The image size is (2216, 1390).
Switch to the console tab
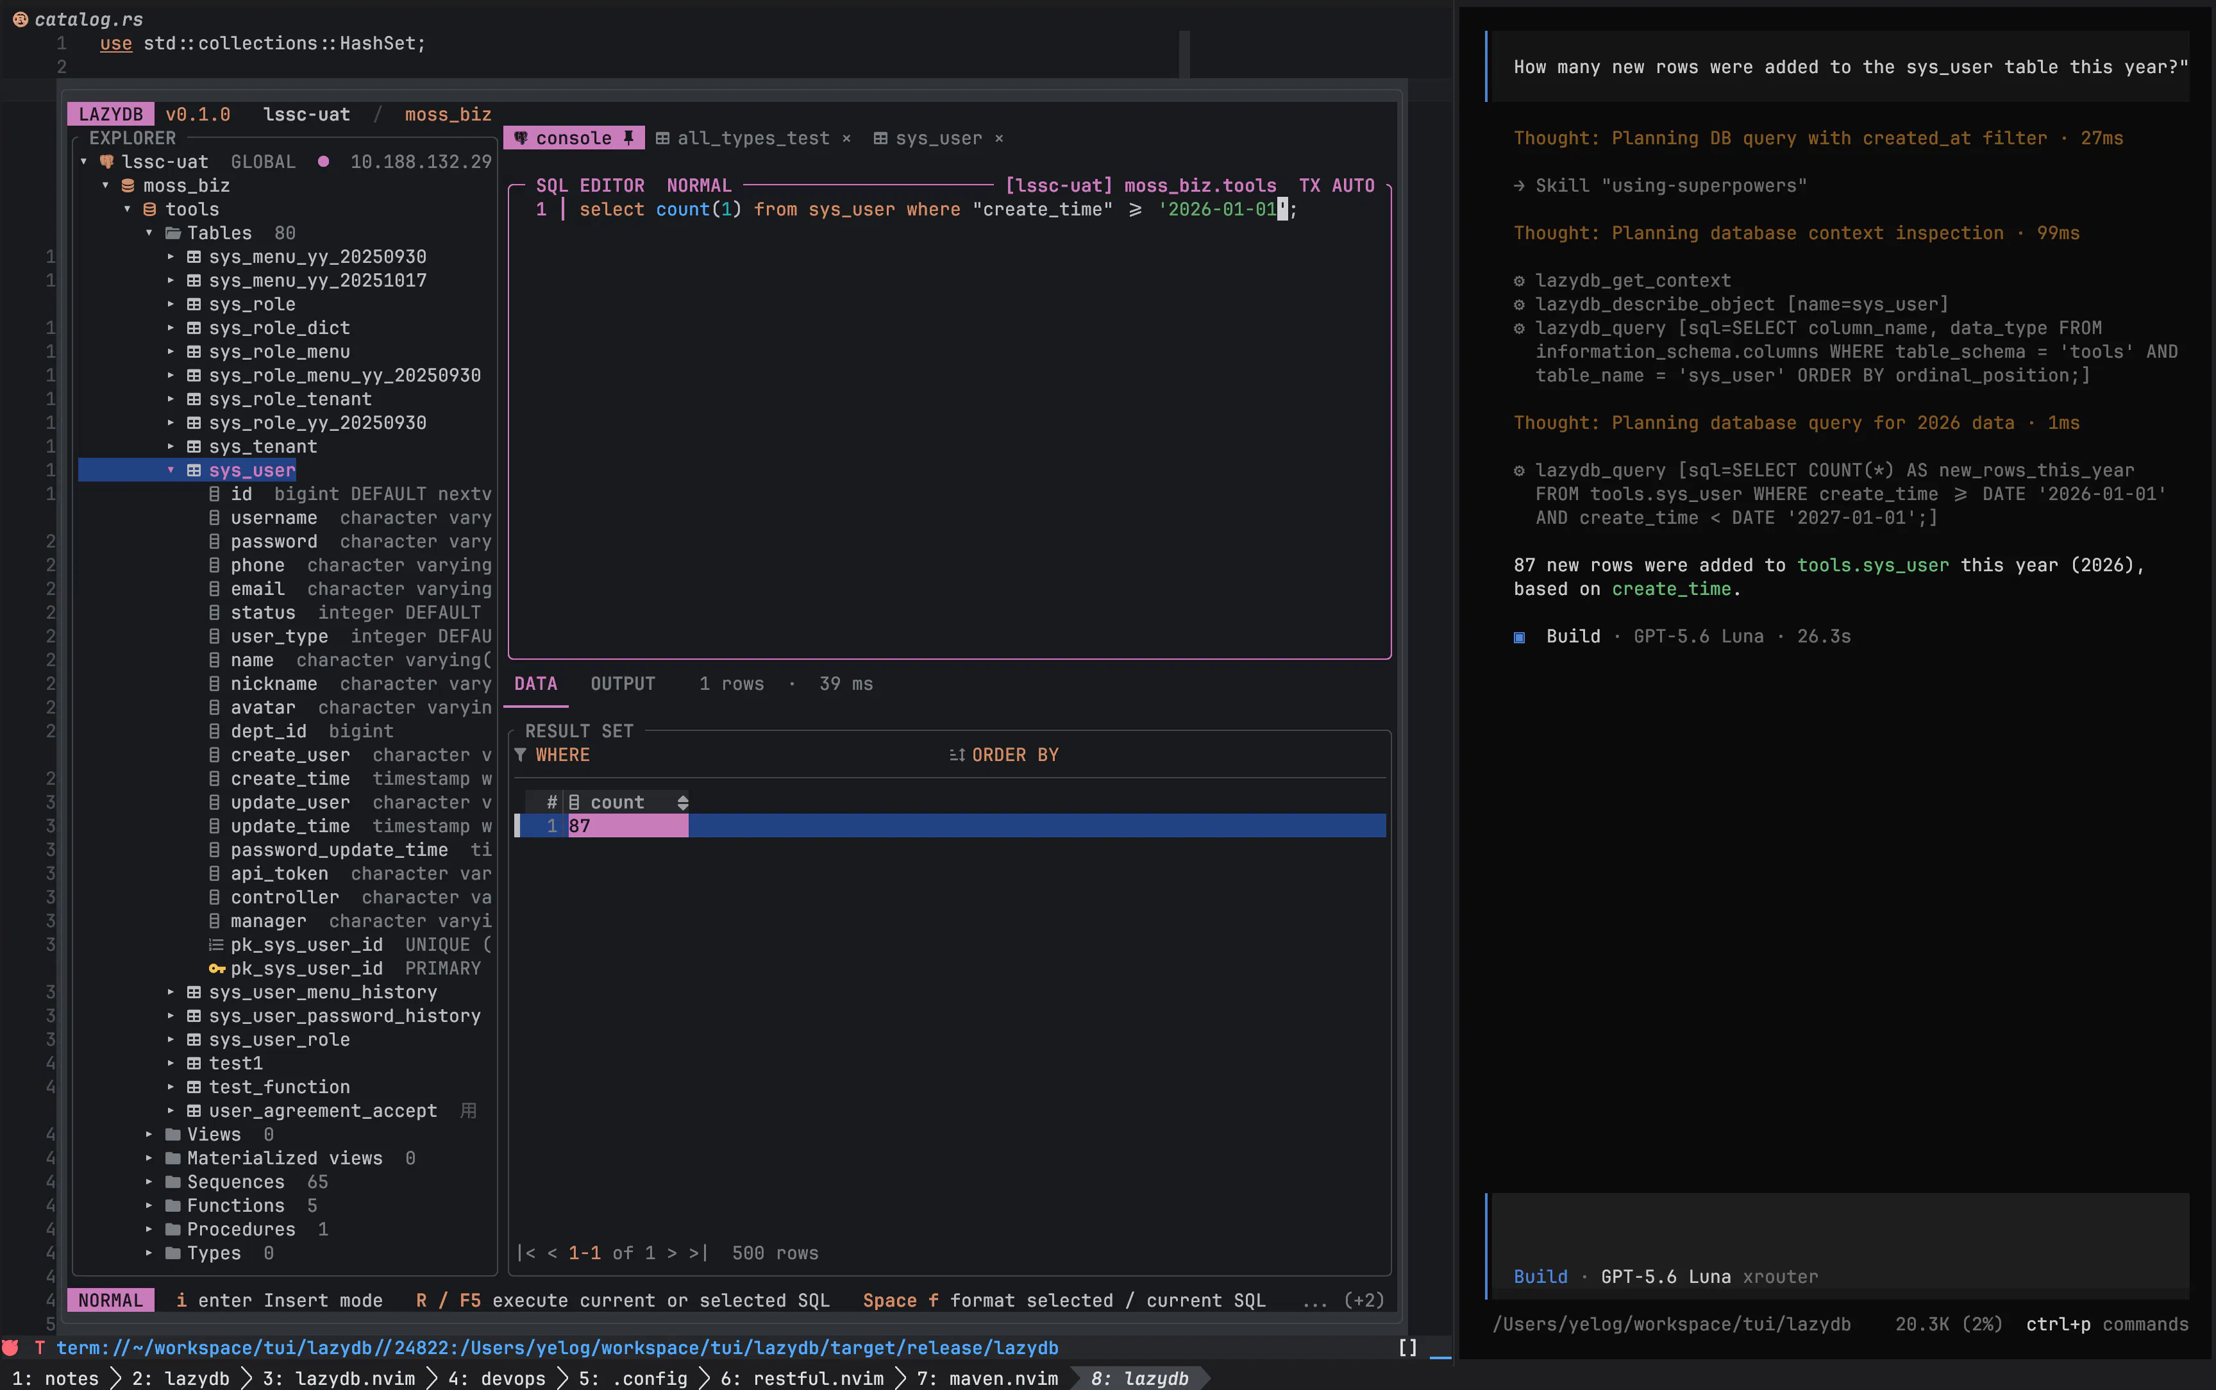[x=573, y=138]
